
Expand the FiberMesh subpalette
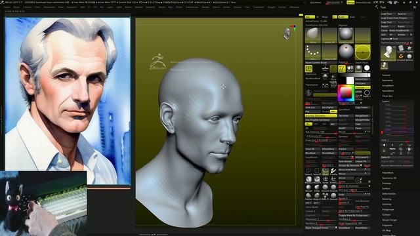(x=388, y=173)
